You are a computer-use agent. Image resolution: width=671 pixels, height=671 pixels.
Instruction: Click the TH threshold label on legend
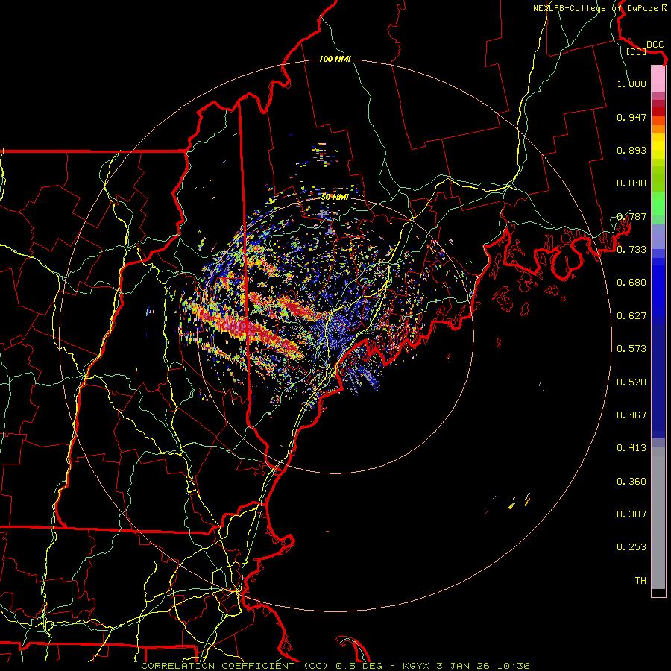click(x=640, y=581)
